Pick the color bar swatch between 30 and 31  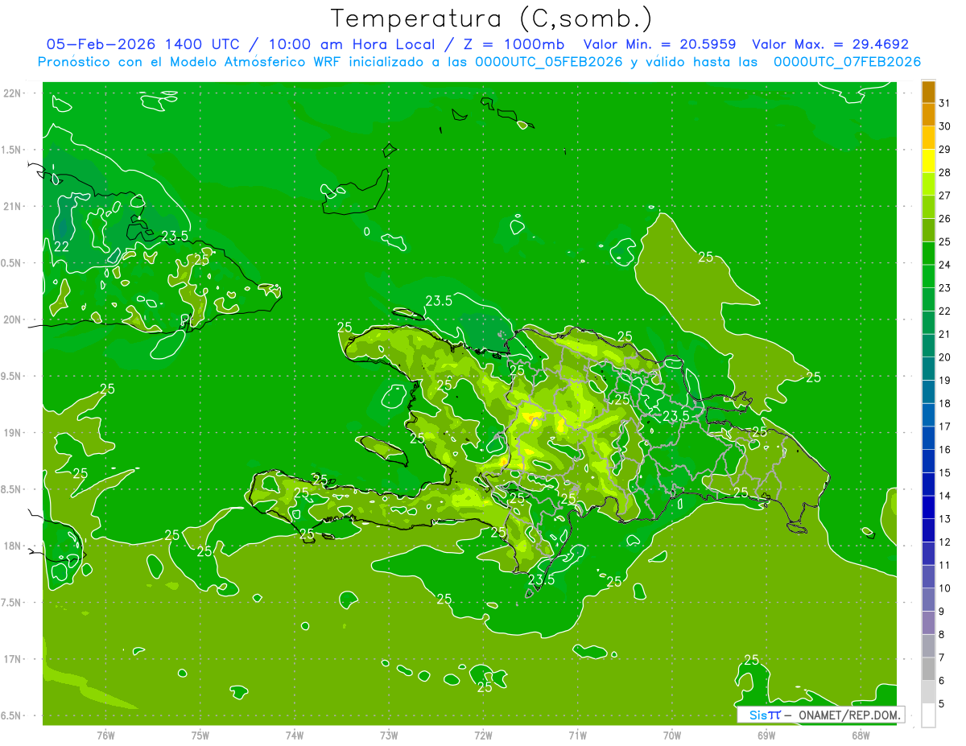[928, 113]
